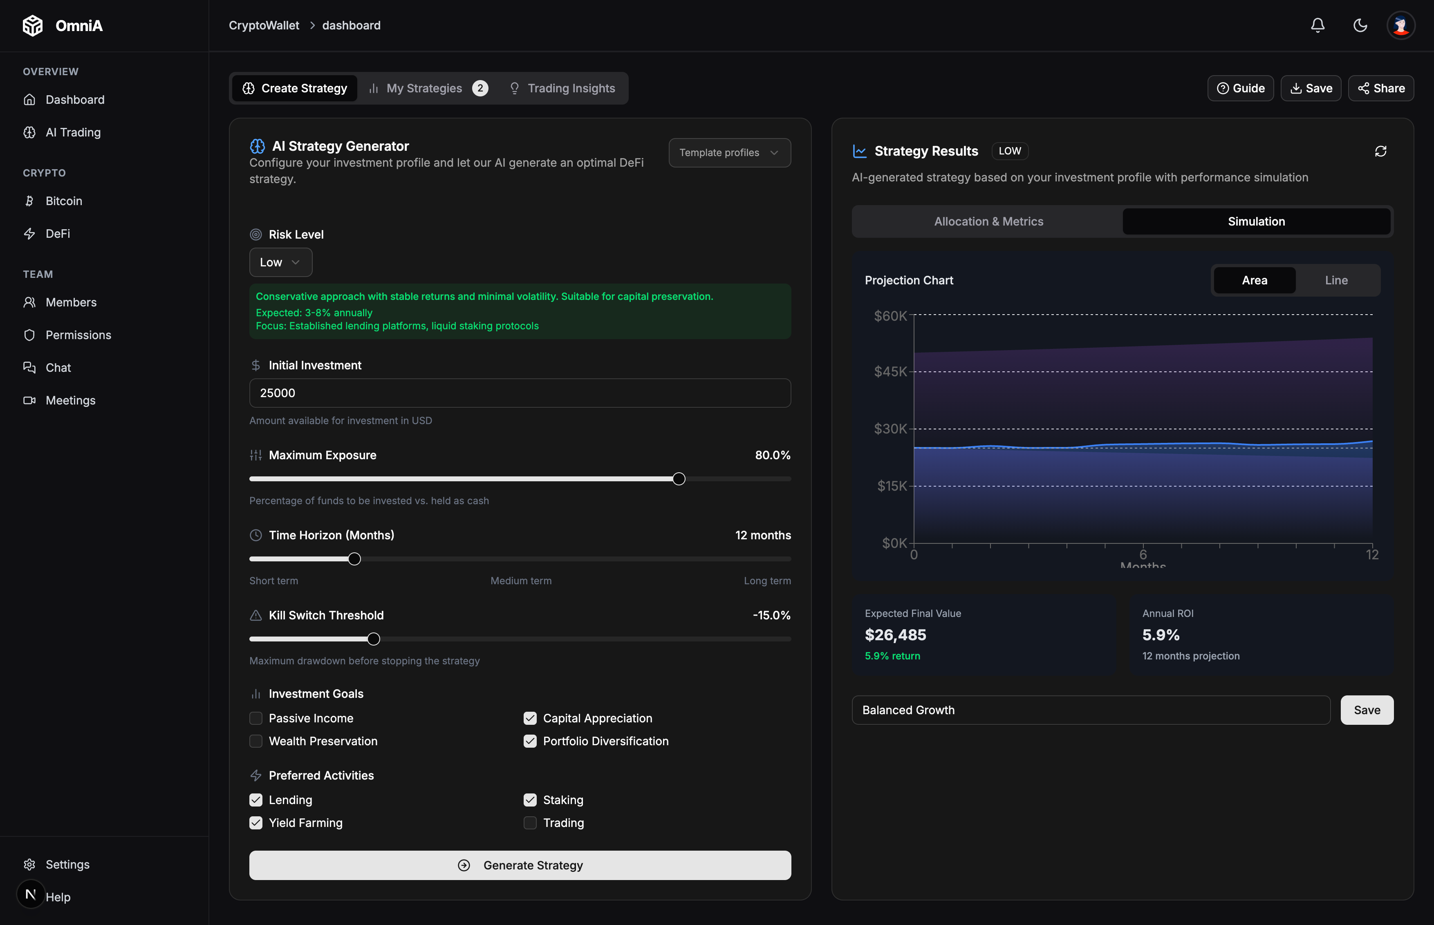Switch to Allocation & Metrics tab
The height and width of the screenshot is (925, 1434).
(989, 221)
